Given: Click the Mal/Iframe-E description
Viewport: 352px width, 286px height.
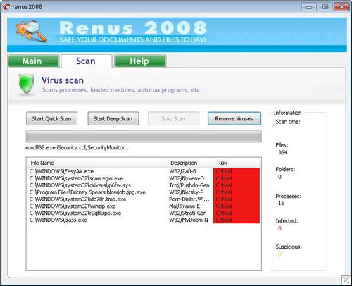Looking at the screenshot, I should pos(184,206).
